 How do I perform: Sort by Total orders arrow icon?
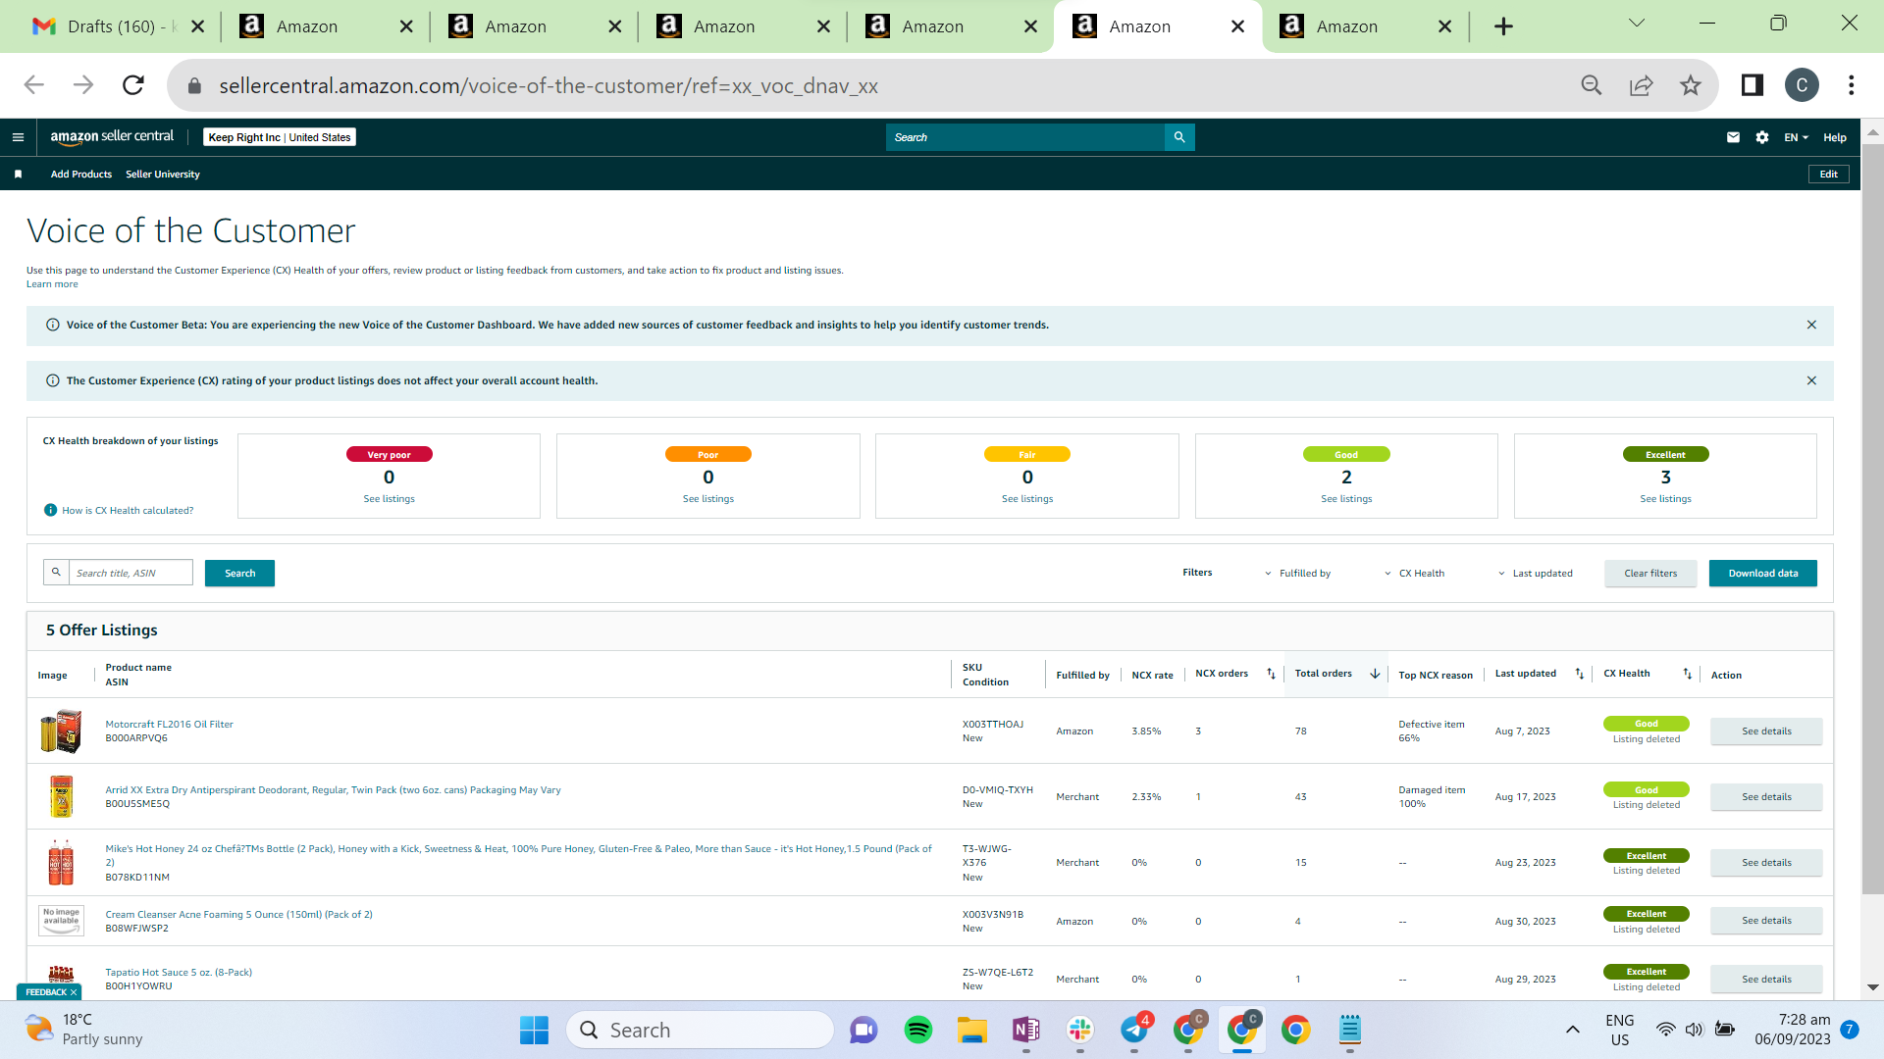coord(1375,674)
